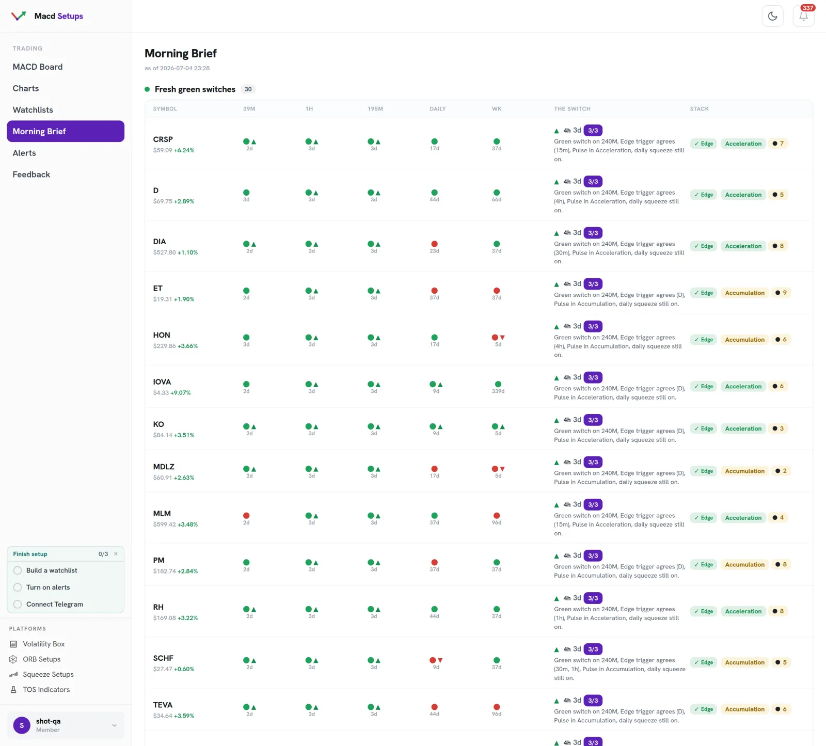Click the 3/3 badge in CRSP row
This screenshot has height=746, width=826.
point(593,131)
